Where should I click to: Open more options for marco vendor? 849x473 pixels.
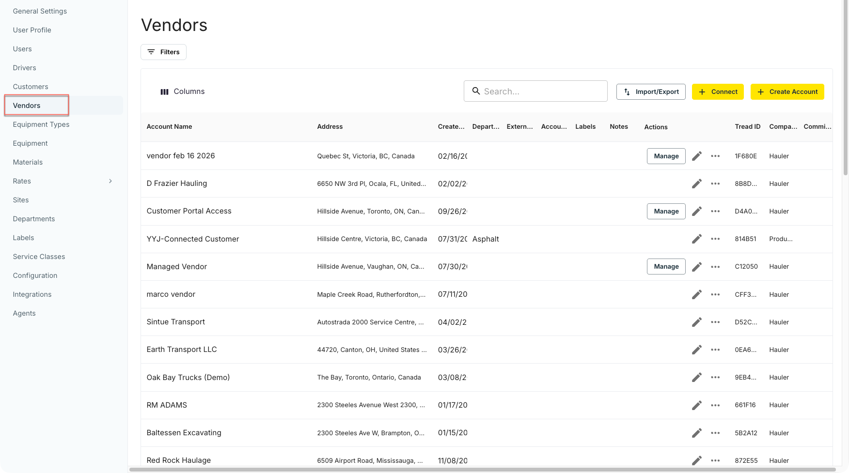(x=715, y=294)
